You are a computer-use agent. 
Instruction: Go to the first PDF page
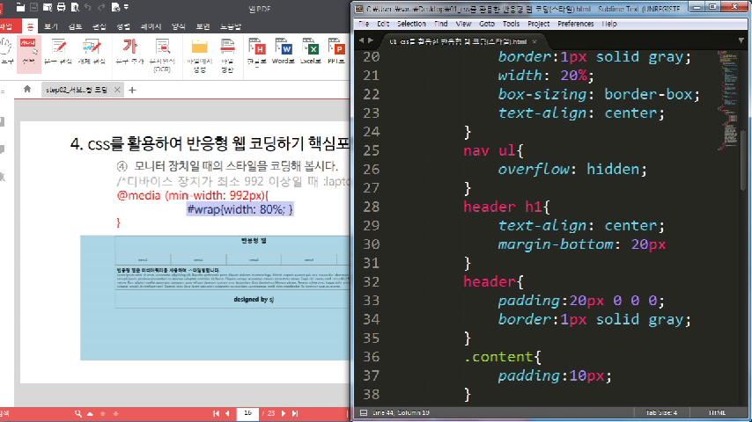click(x=216, y=413)
